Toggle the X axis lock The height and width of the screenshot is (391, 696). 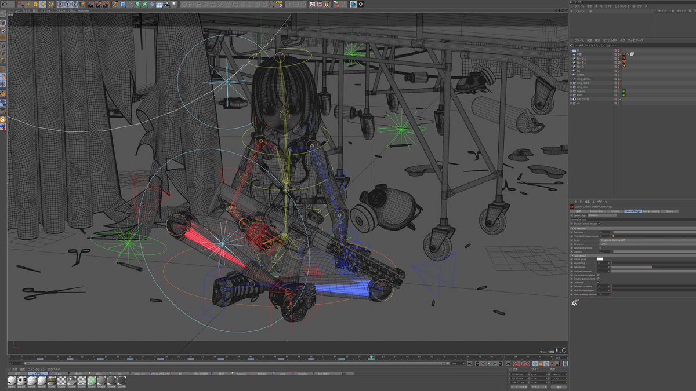pyautogui.click(x=60, y=4)
